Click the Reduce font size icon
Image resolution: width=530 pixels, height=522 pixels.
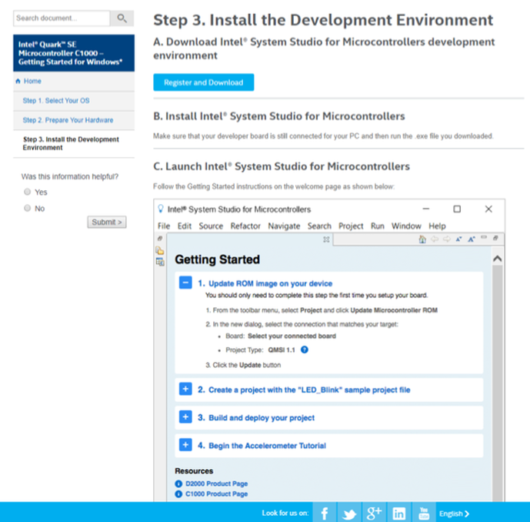coord(458,239)
